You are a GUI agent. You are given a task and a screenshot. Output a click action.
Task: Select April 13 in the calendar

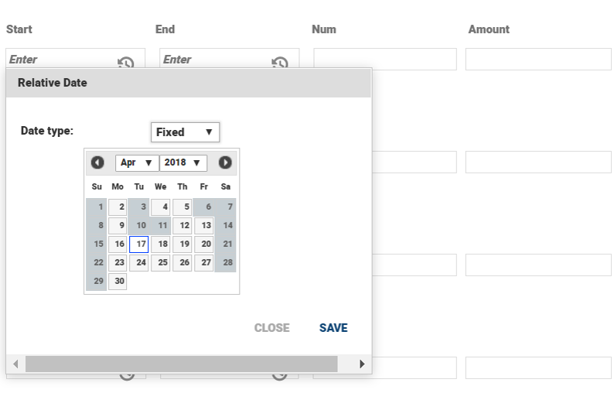[204, 226]
